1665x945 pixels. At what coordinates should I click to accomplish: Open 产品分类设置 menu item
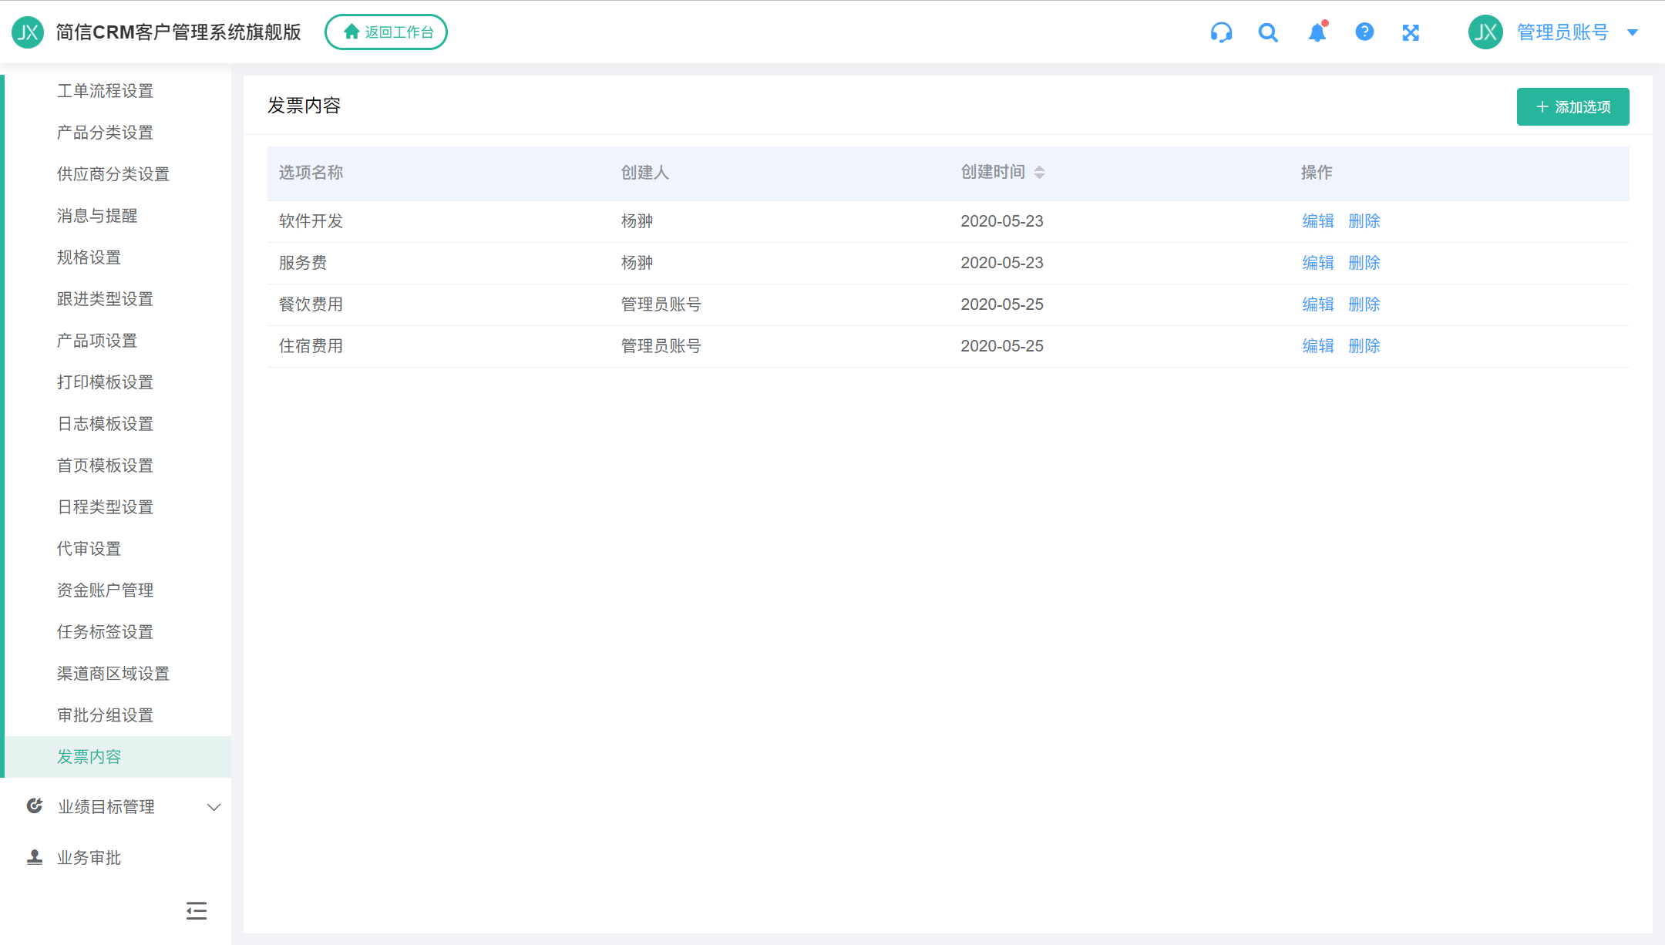point(118,133)
